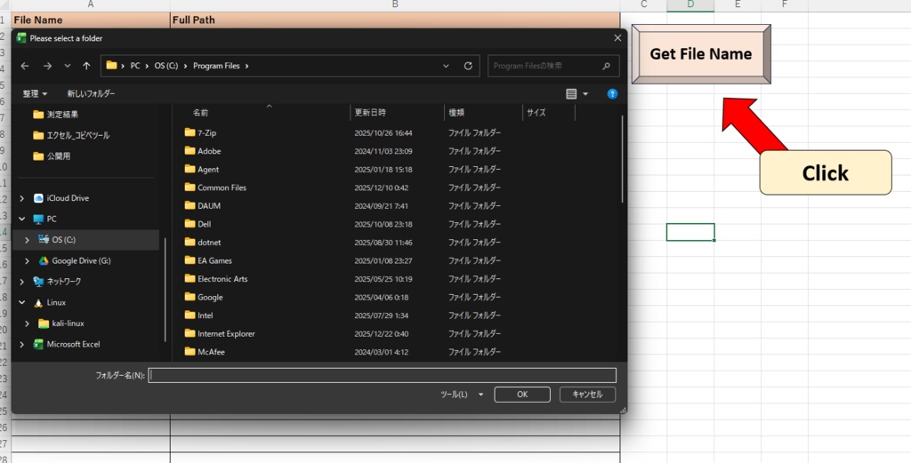
Task: Open the ツール(L) dropdown
Action: tap(462, 395)
